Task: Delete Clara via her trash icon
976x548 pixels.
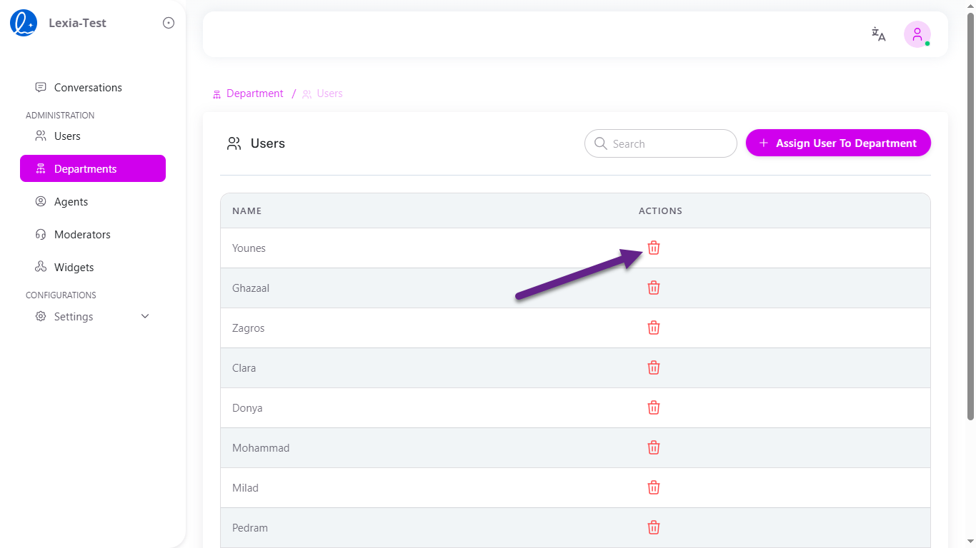Action: tap(653, 367)
